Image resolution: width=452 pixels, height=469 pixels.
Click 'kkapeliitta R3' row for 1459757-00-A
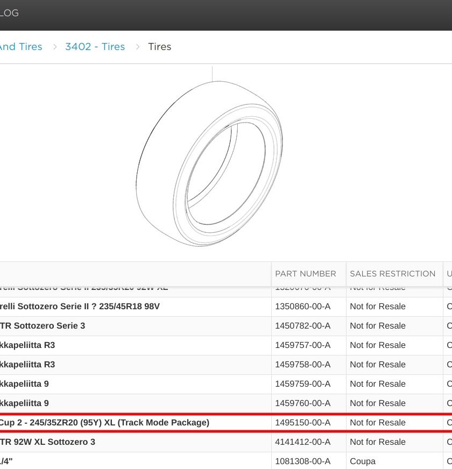(x=226, y=345)
